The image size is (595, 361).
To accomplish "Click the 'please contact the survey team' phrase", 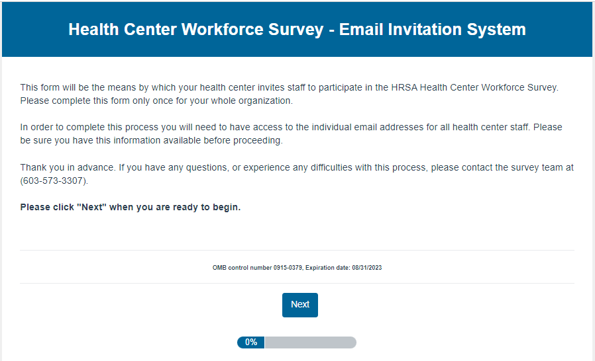I will click(502, 167).
